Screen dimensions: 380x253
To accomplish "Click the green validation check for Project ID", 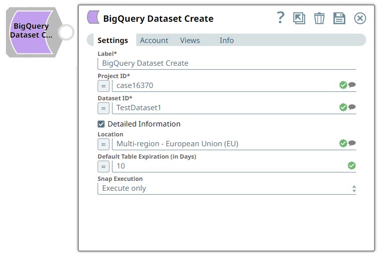I will [343, 85].
